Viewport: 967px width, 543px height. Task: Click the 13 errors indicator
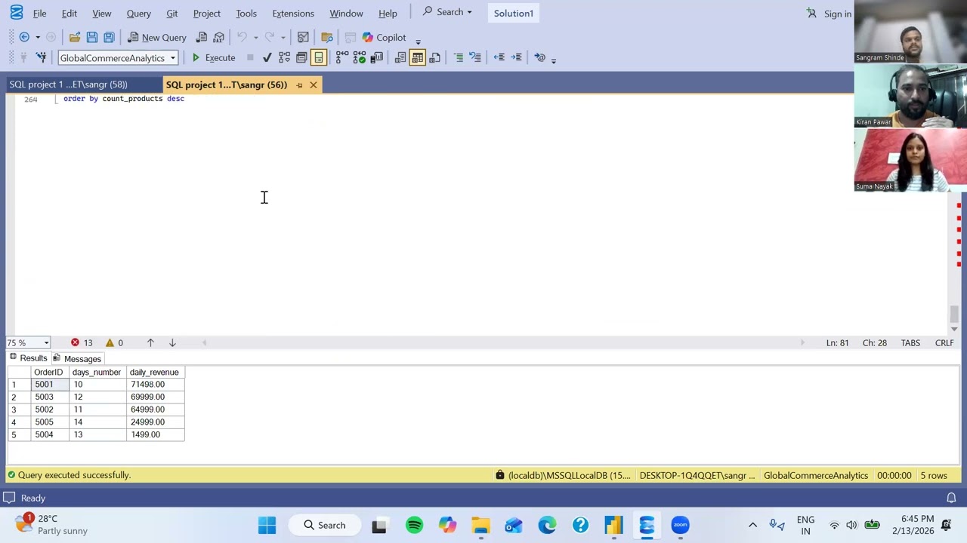(82, 342)
